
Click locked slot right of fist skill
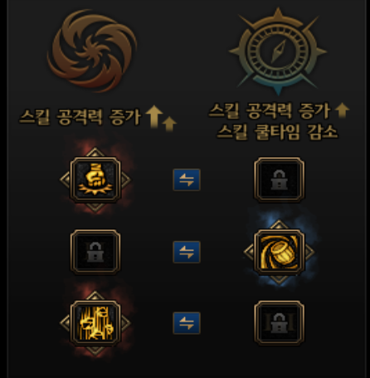click(x=280, y=180)
